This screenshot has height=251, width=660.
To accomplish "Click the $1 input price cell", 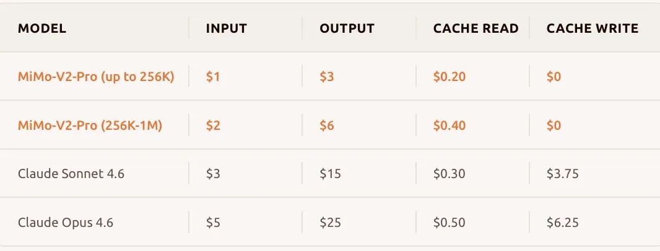I will click(213, 77).
